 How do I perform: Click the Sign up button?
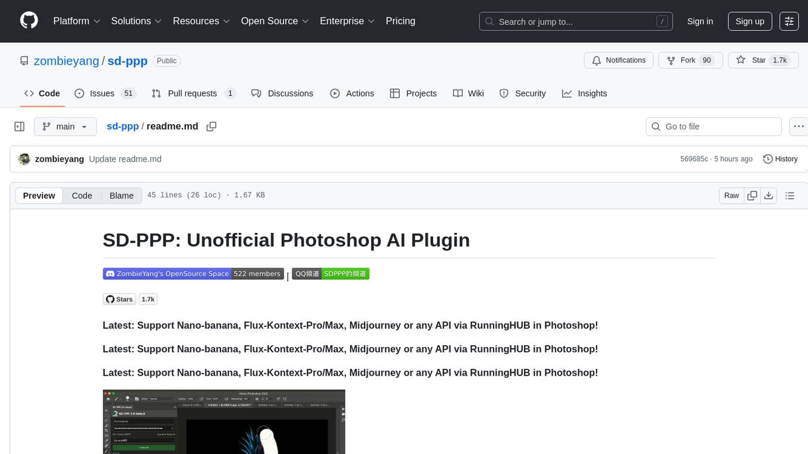[x=750, y=21]
